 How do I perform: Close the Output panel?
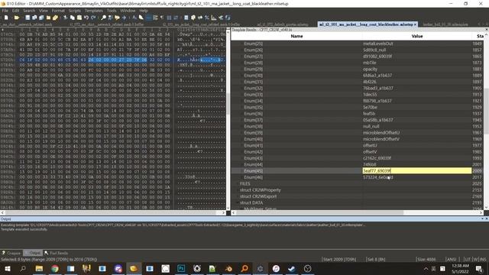coord(486,219)
